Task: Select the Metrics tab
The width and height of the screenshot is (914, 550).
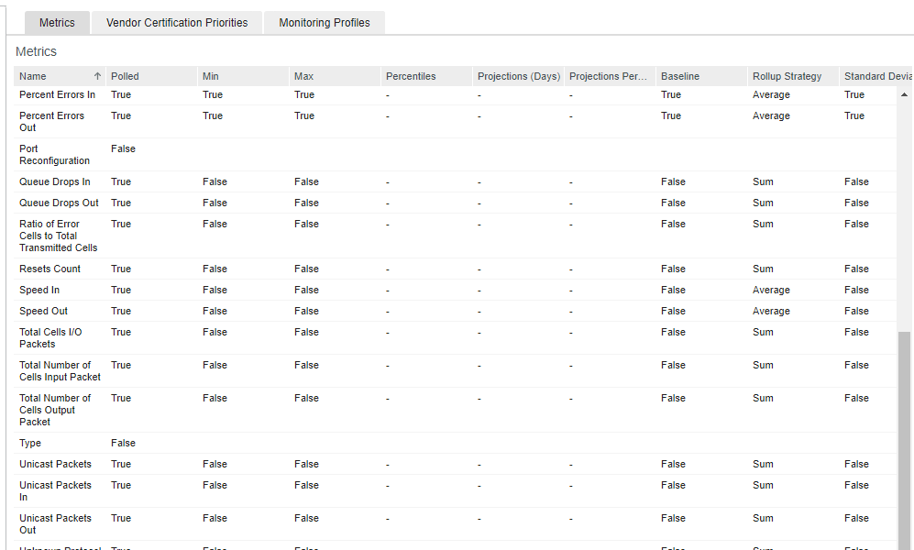Action: [x=56, y=22]
